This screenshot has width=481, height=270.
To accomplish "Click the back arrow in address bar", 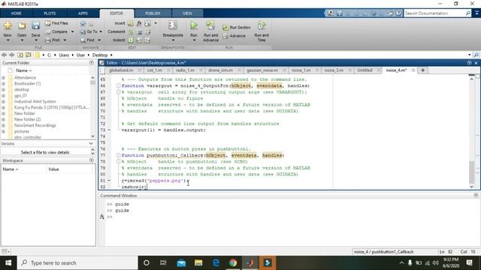I will point(4,55).
